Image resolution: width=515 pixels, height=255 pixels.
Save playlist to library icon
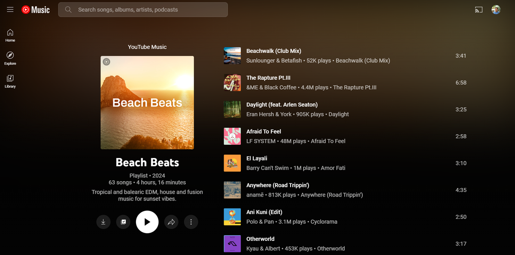(x=123, y=222)
